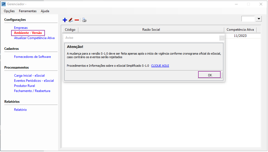
Task: Click Atualizar Competência Ativa
Action: click(x=34, y=38)
